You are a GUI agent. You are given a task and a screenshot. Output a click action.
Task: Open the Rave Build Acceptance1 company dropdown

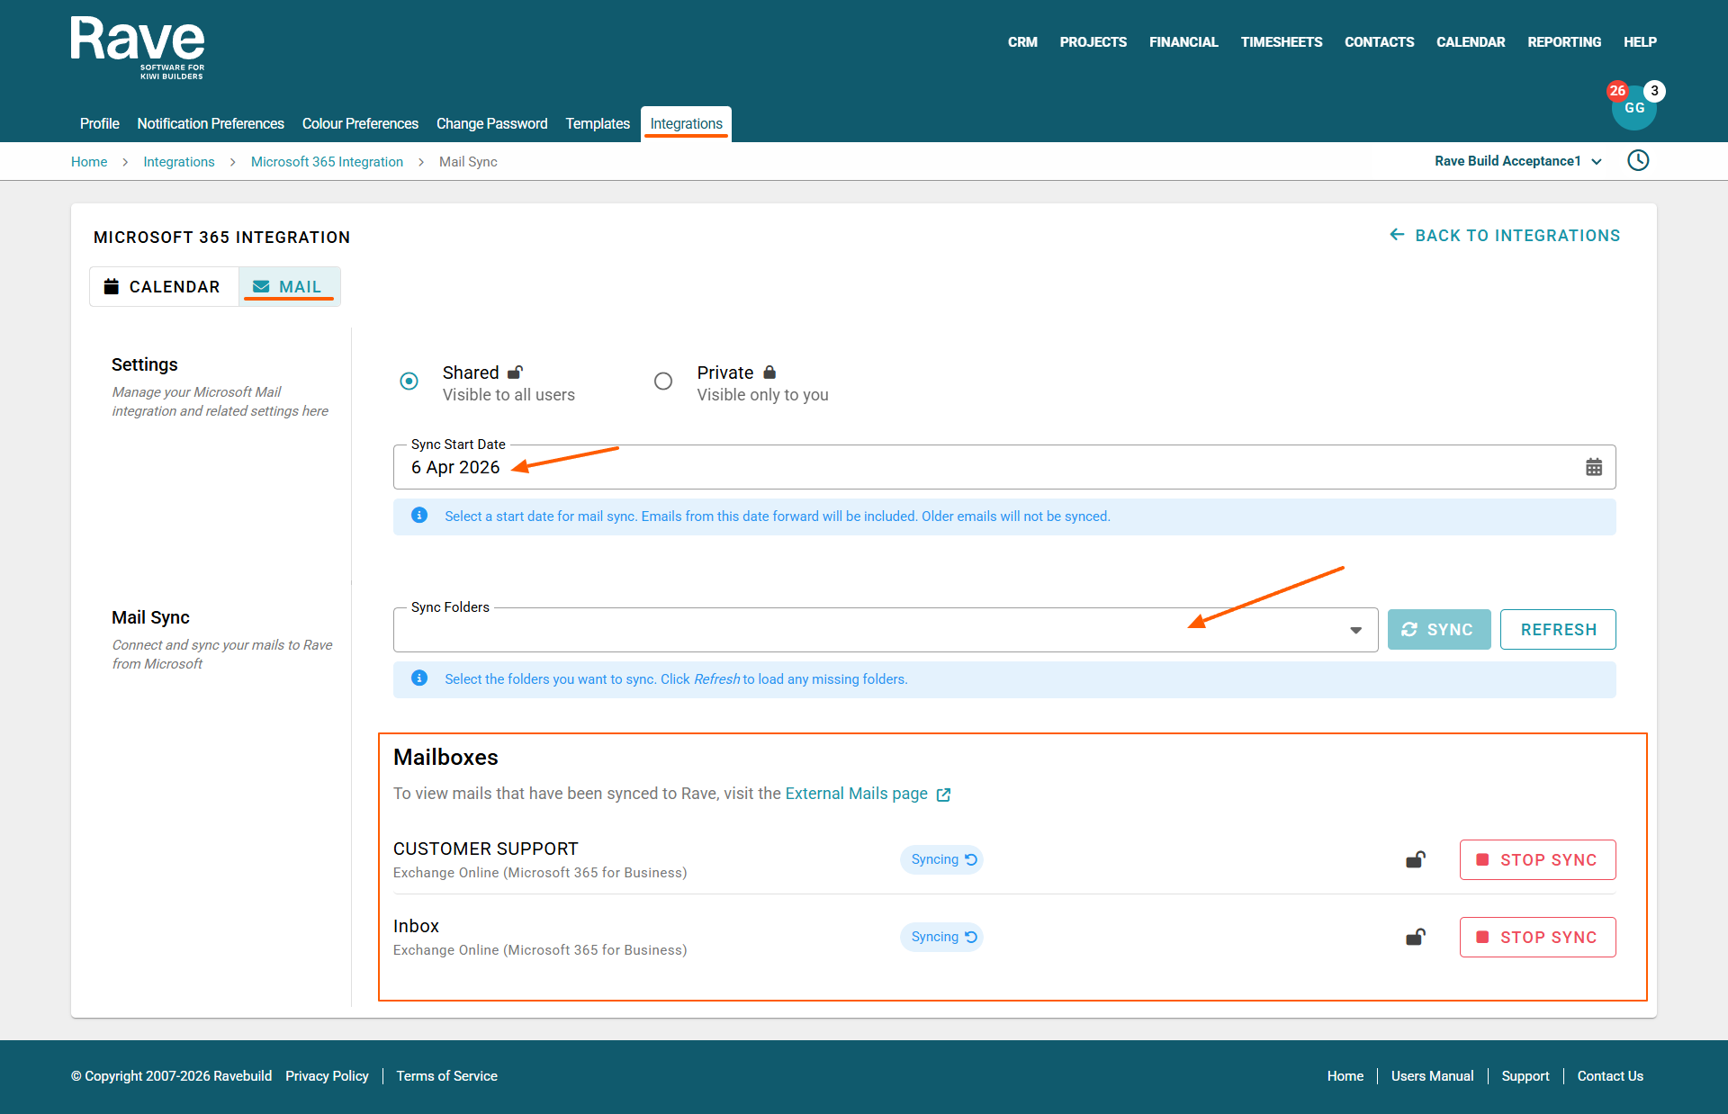tap(1517, 161)
